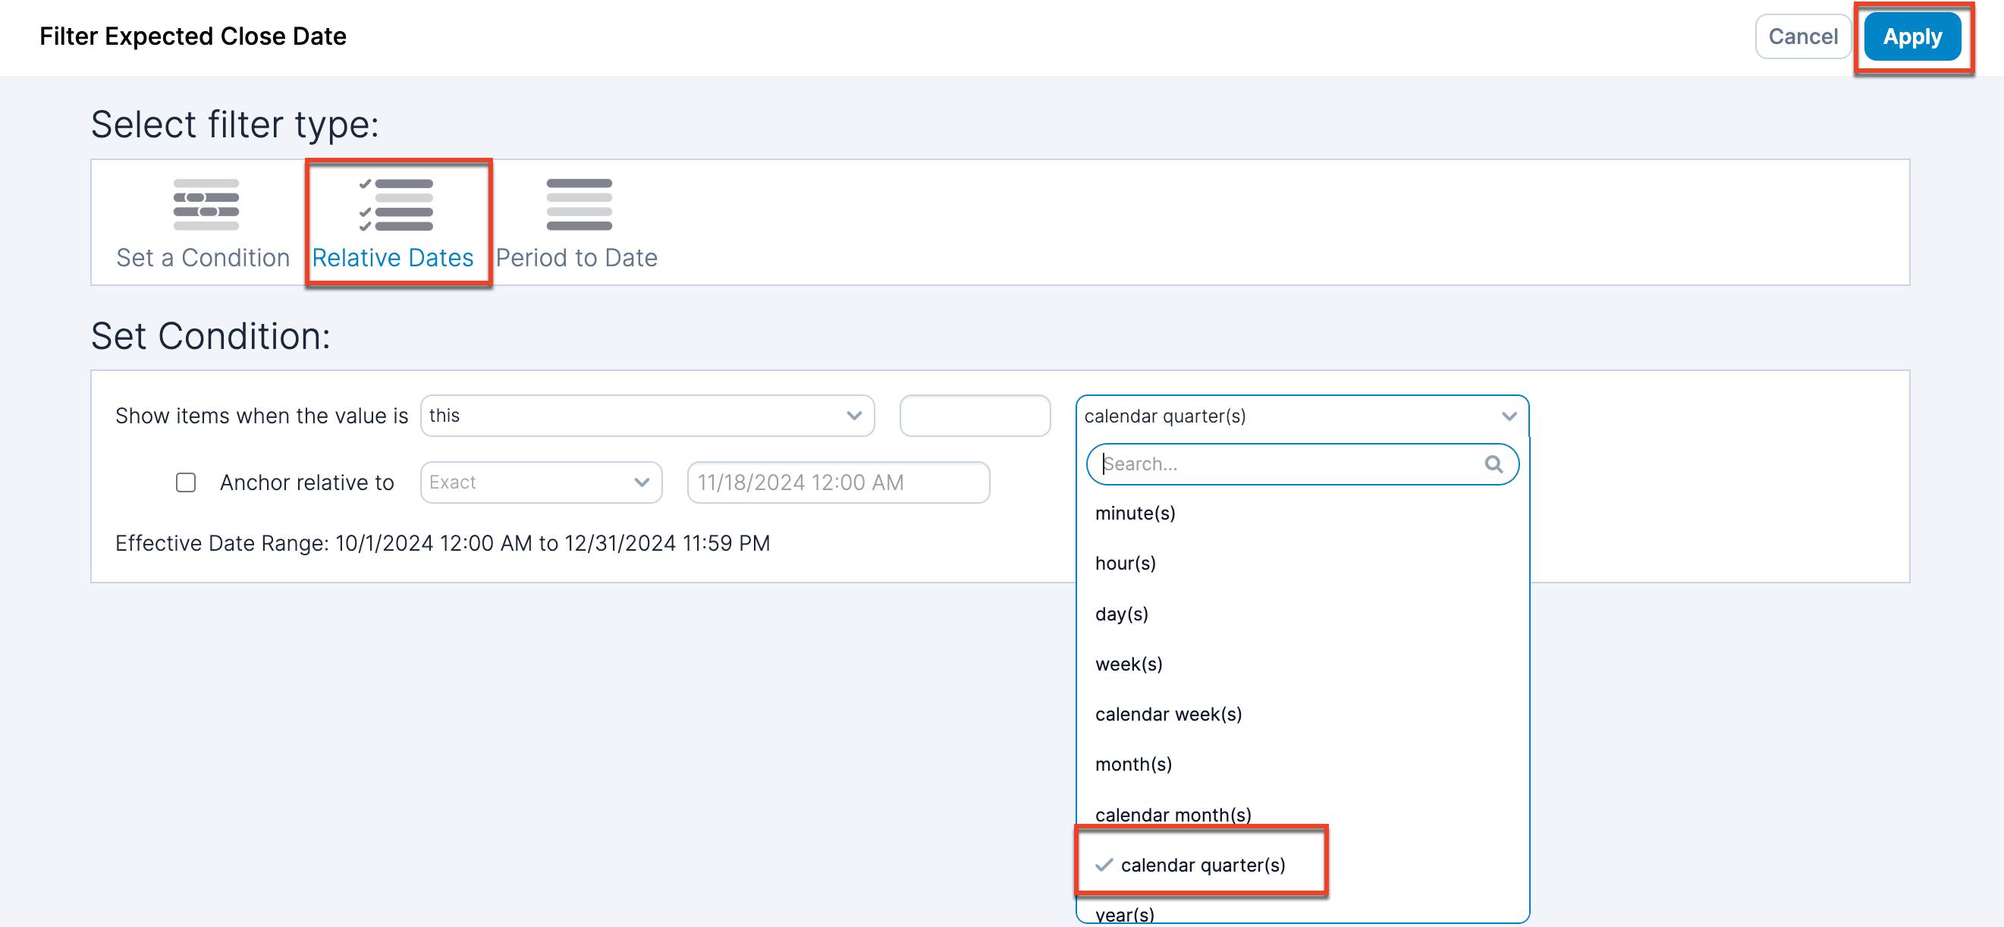
Task: Select minute(s) from the unit list
Action: (1134, 513)
